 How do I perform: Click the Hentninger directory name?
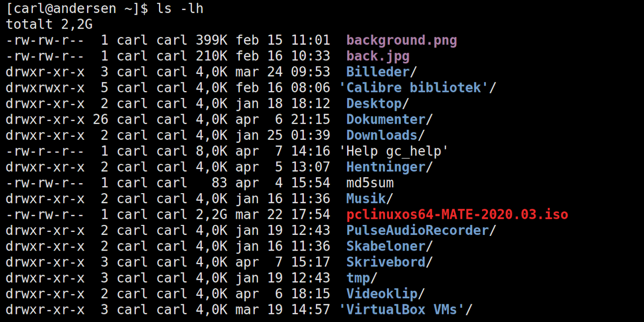386,167
